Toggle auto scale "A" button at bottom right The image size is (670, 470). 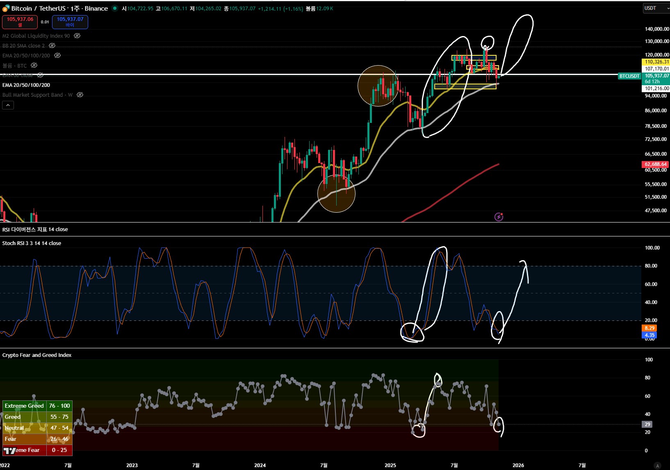point(658,465)
